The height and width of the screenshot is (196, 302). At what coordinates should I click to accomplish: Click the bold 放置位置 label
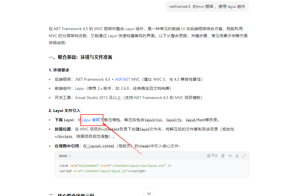[x=63, y=129]
